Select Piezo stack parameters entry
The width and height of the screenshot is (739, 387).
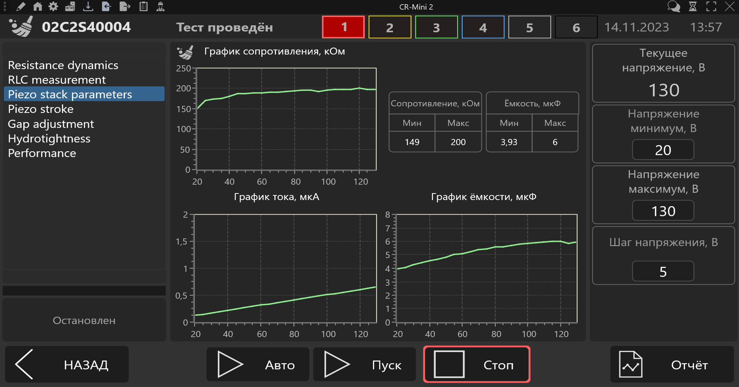[84, 94]
